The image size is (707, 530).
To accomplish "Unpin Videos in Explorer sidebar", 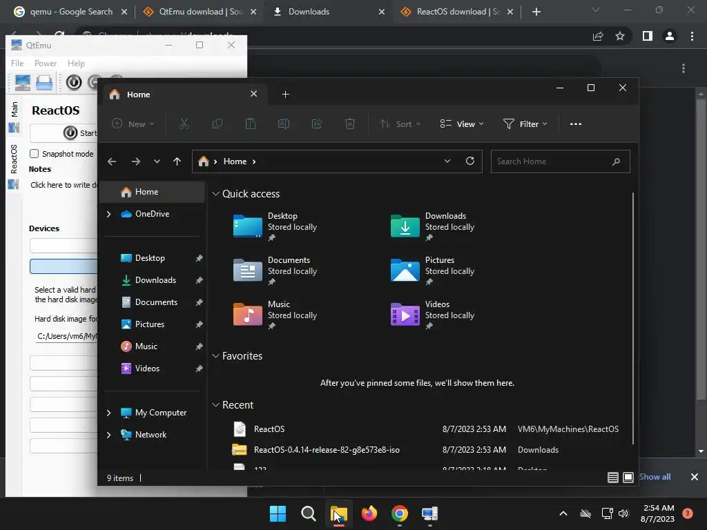I will coord(199,369).
